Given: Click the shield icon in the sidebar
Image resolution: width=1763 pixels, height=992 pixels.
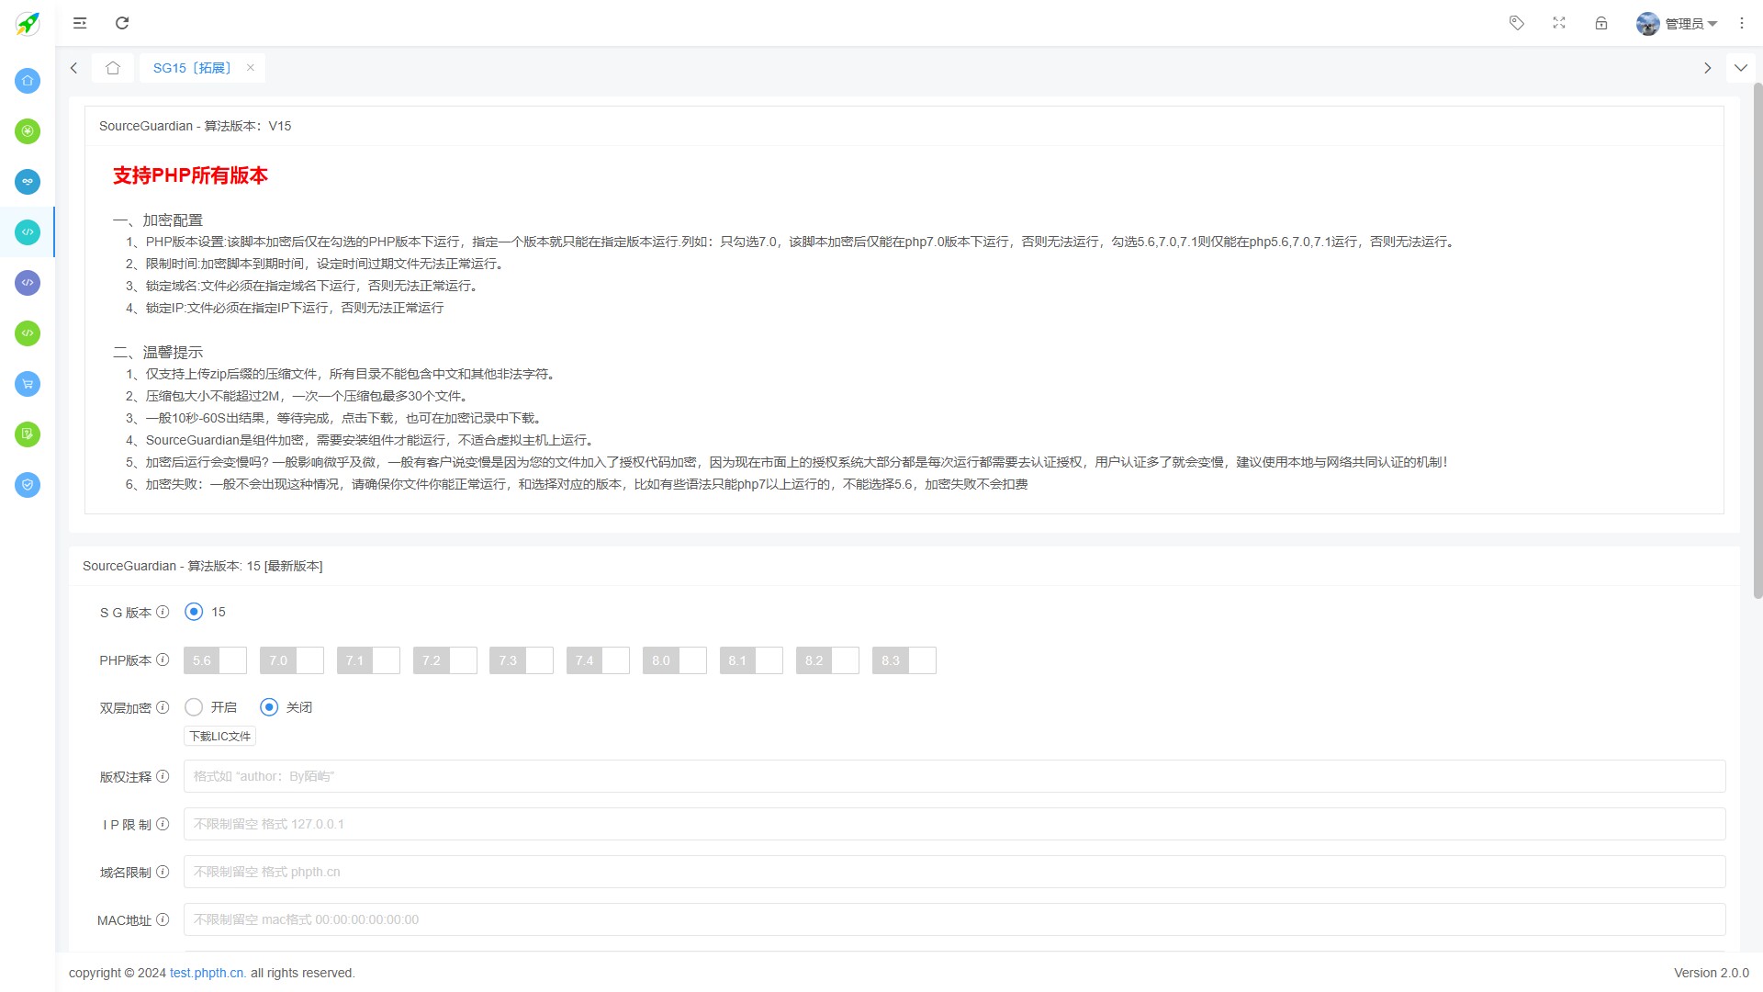Looking at the screenshot, I should coord(27,485).
